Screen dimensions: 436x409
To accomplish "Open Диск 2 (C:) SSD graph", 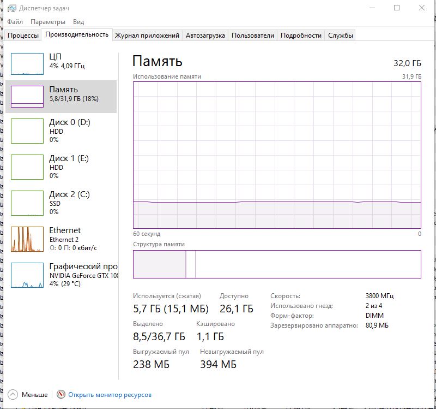I will (x=27, y=203).
